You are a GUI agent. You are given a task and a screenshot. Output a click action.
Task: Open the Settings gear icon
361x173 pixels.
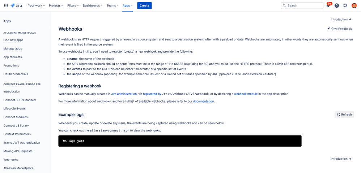(x=345, y=5)
